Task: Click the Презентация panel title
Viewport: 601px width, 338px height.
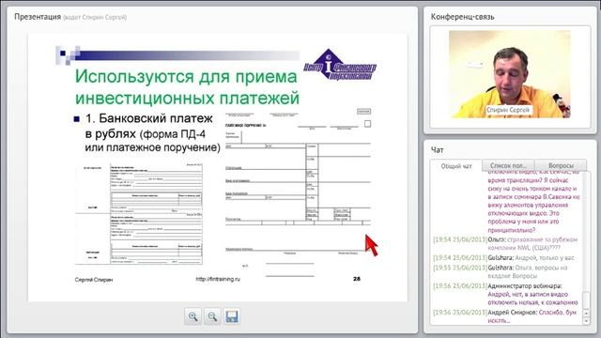Action: tap(38, 17)
